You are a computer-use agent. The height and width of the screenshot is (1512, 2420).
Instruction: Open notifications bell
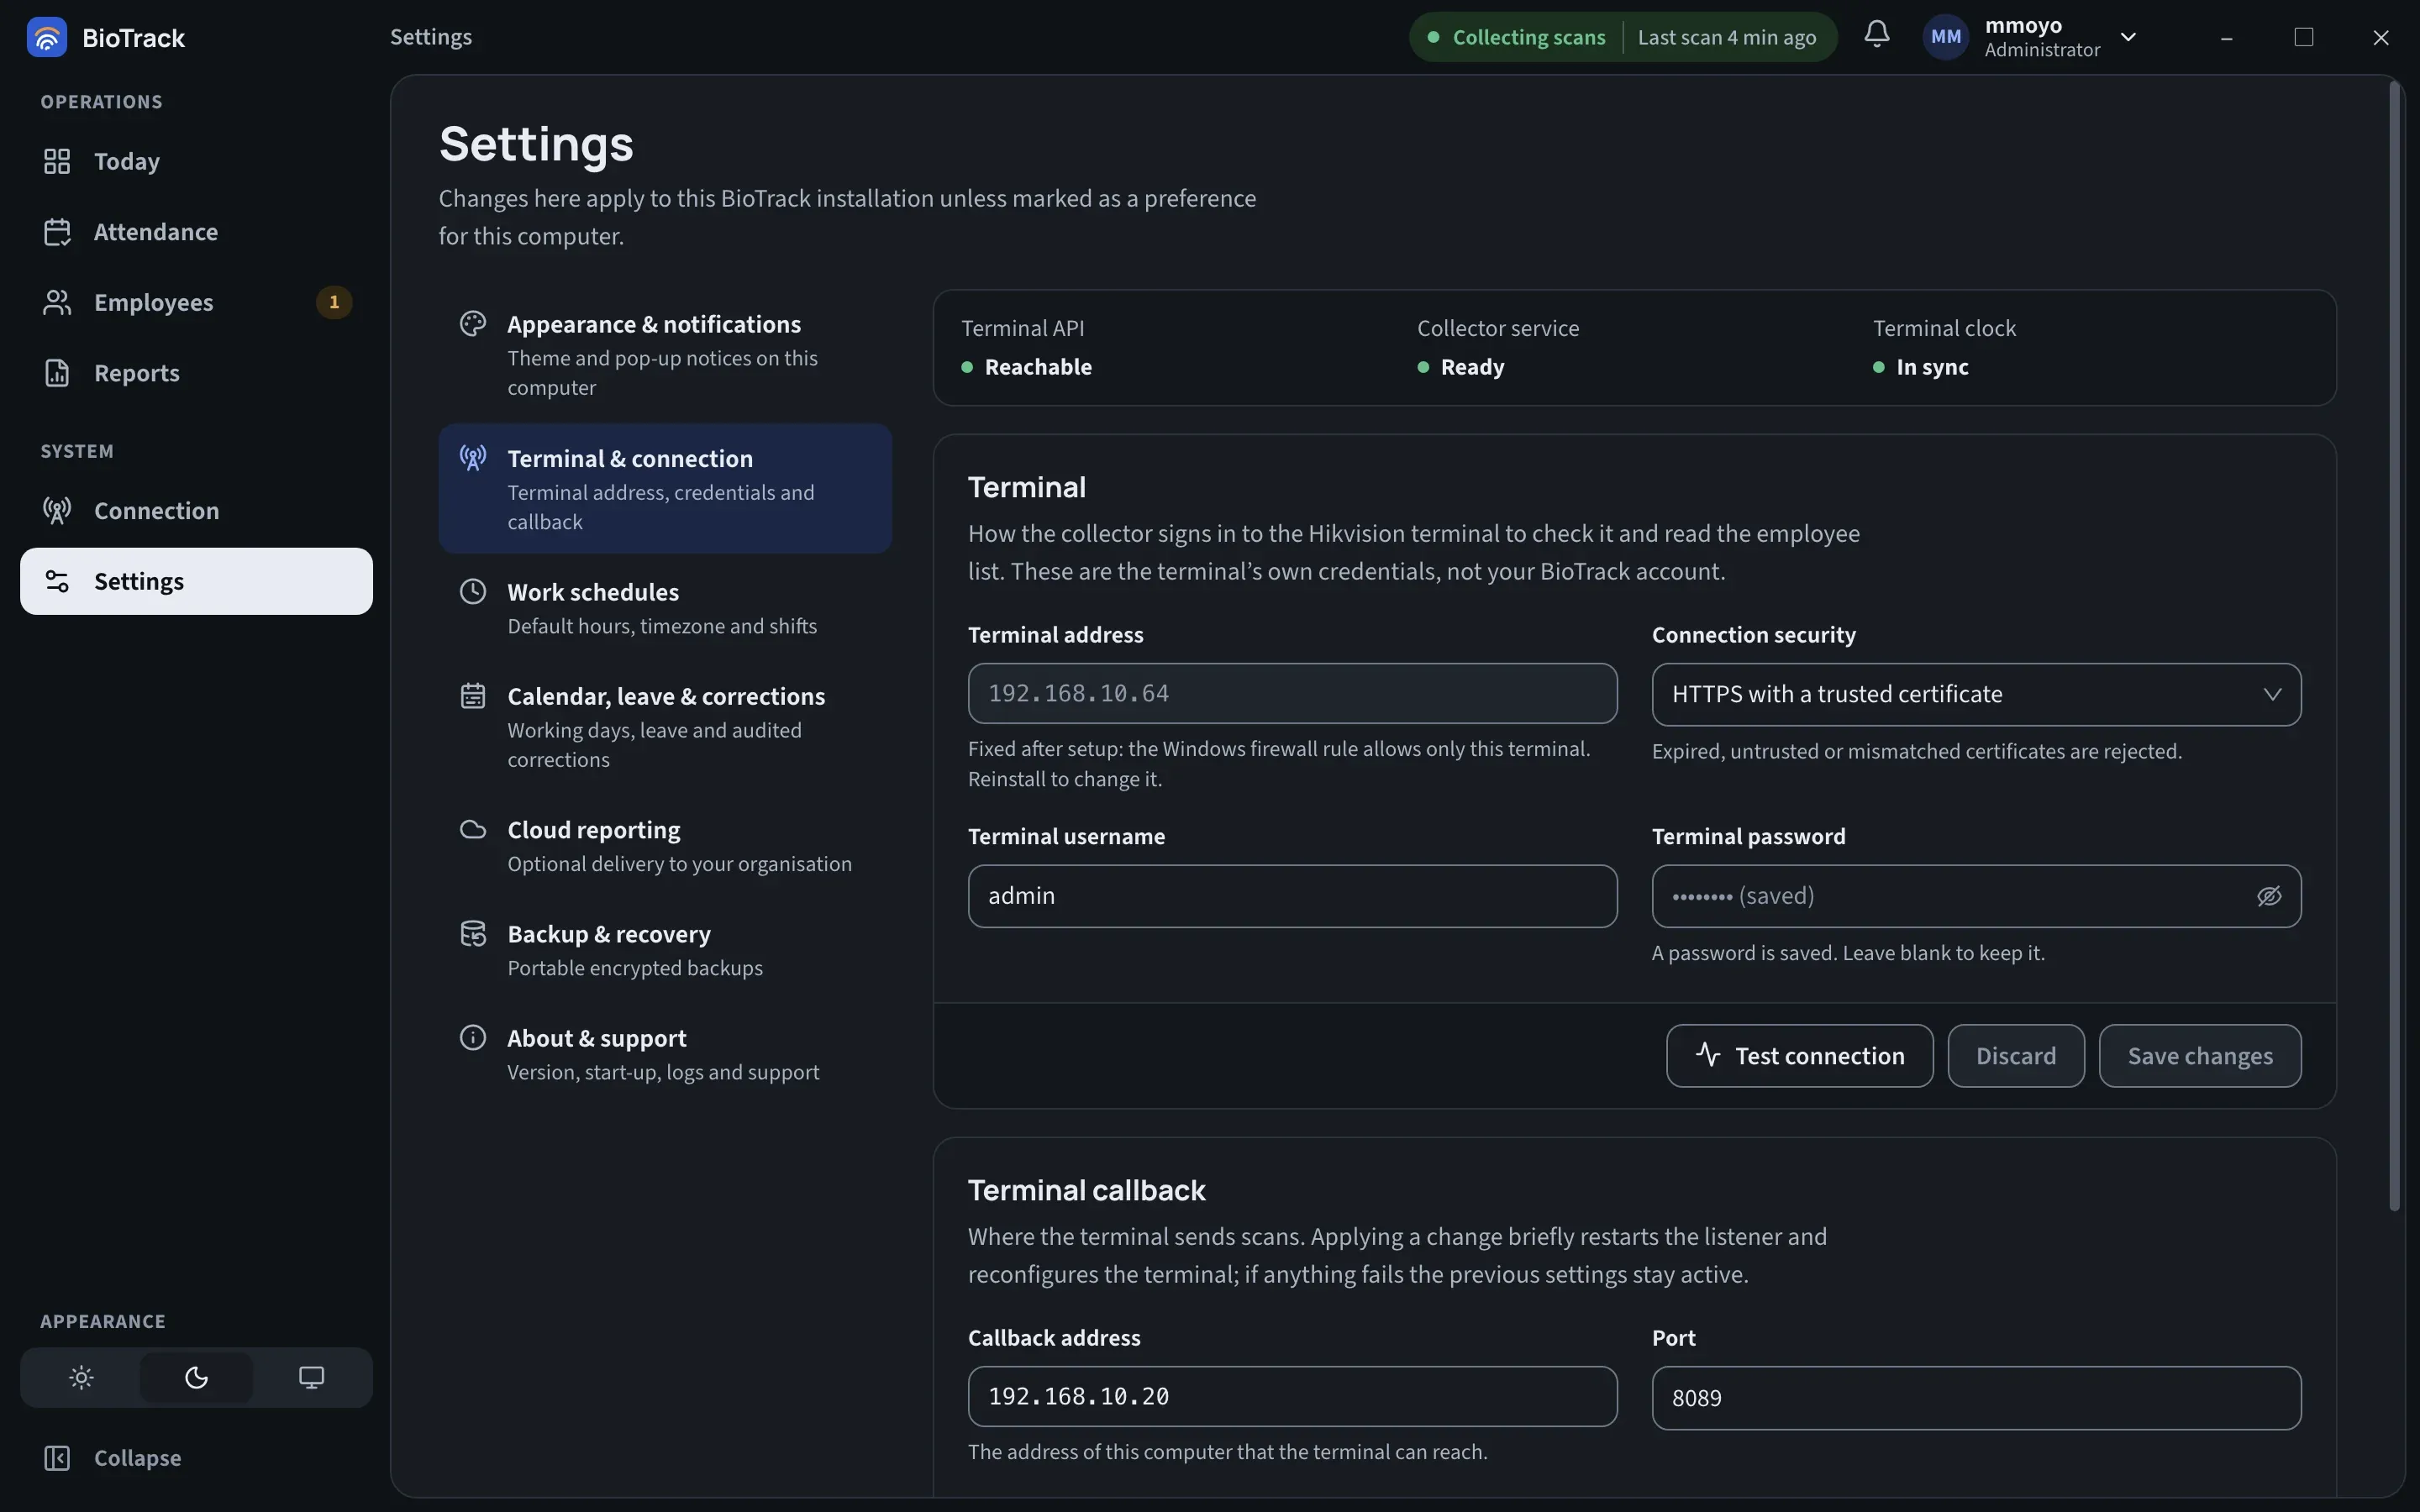[x=1876, y=35]
